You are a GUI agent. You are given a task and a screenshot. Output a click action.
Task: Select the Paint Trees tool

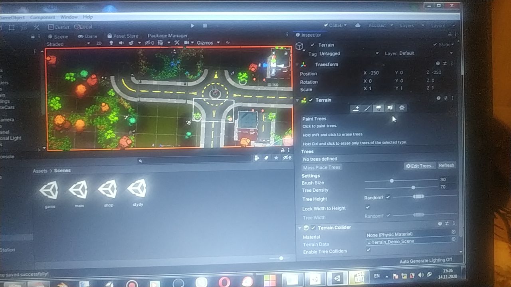[378, 108]
